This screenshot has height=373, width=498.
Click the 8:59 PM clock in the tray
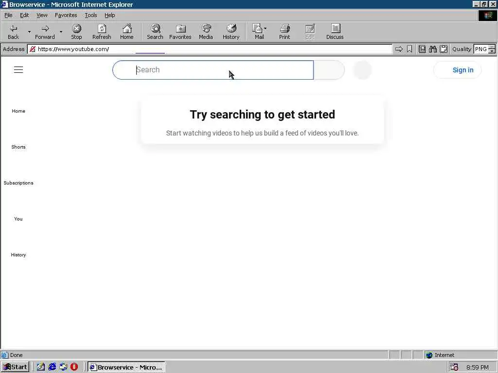coord(478,367)
